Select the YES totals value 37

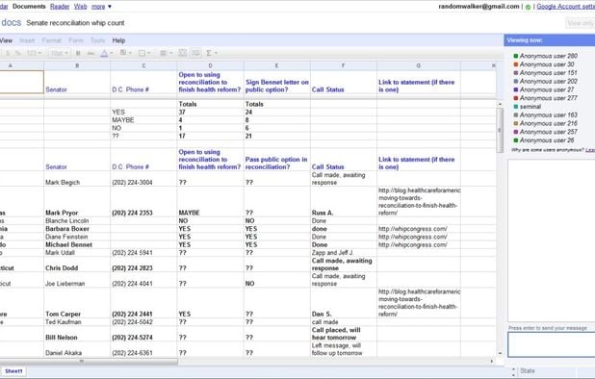tap(210, 113)
